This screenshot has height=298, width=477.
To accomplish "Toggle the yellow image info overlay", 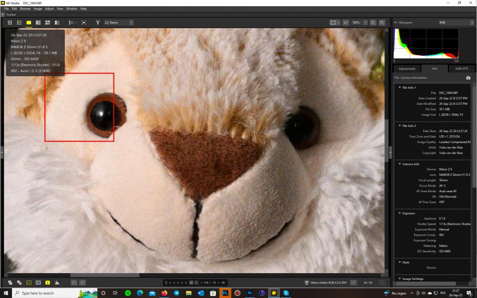I will (x=47, y=282).
